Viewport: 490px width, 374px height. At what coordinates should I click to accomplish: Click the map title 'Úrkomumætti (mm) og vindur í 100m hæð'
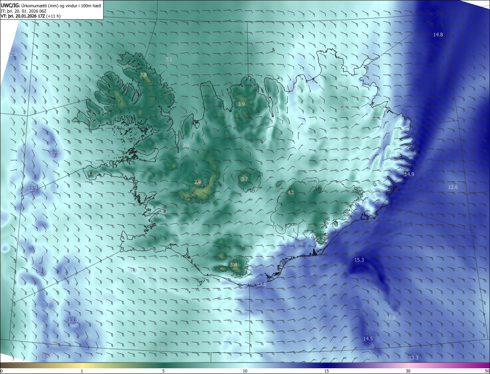click(x=61, y=5)
